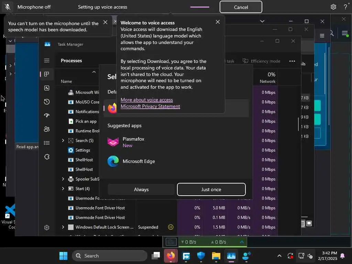Viewport: 352px width, 264px height.
Task: Open File Explorer from taskbar
Action: tap(216, 256)
